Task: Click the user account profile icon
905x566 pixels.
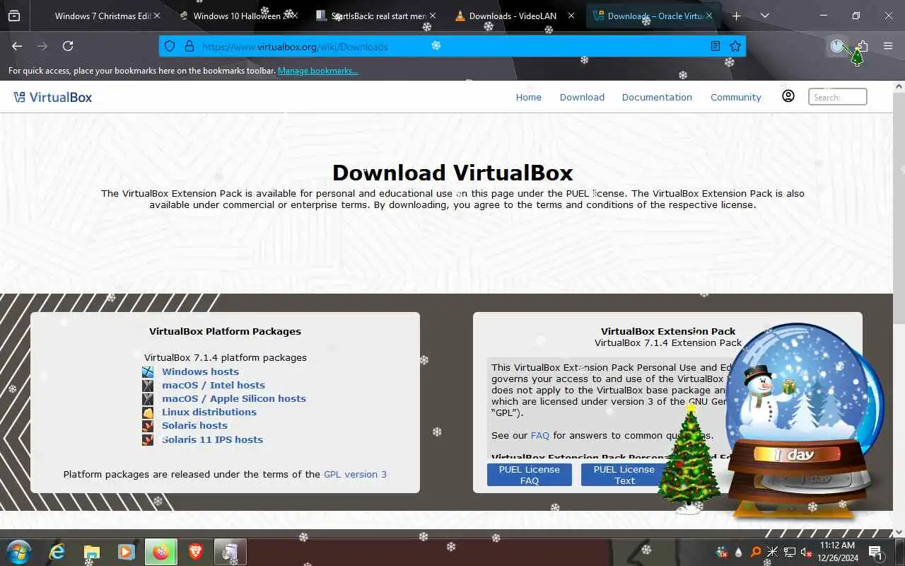Action: coord(788,96)
